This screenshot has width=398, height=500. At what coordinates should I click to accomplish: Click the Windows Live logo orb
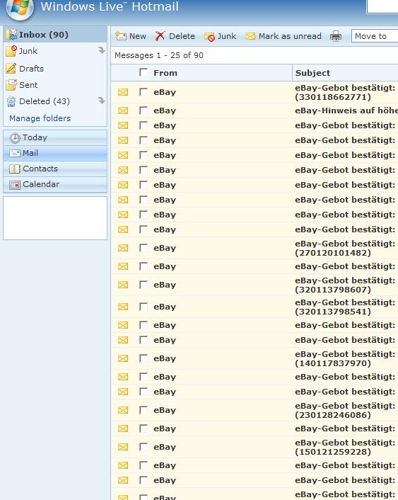(20, 9)
